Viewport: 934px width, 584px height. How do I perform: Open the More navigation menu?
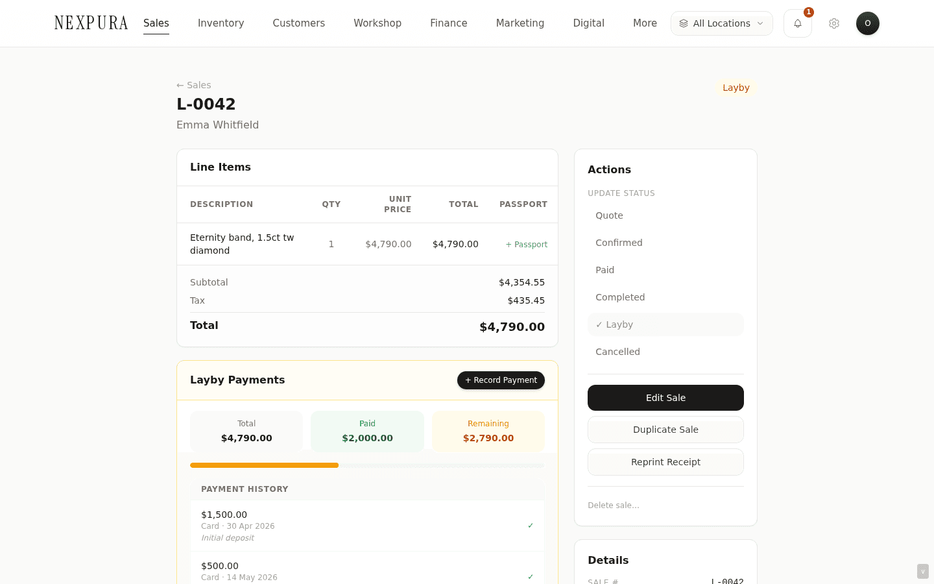645,23
